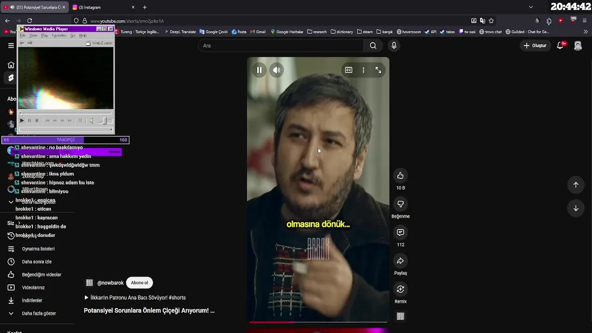Image resolution: width=592 pixels, height=333 pixels.
Task: Open the Shorts three-dot options menu
Action: (364, 70)
